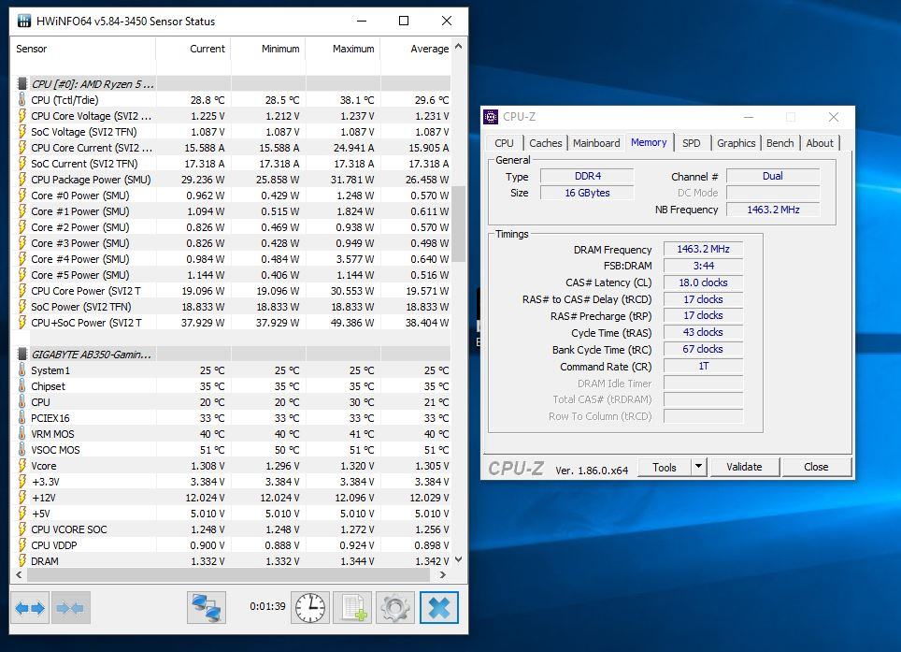Click the memory Type field showing DDR4
The width and height of the screenshot is (901, 652).
click(x=587, y=176)
